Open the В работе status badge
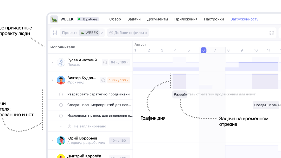 click(x=88, y=19)
